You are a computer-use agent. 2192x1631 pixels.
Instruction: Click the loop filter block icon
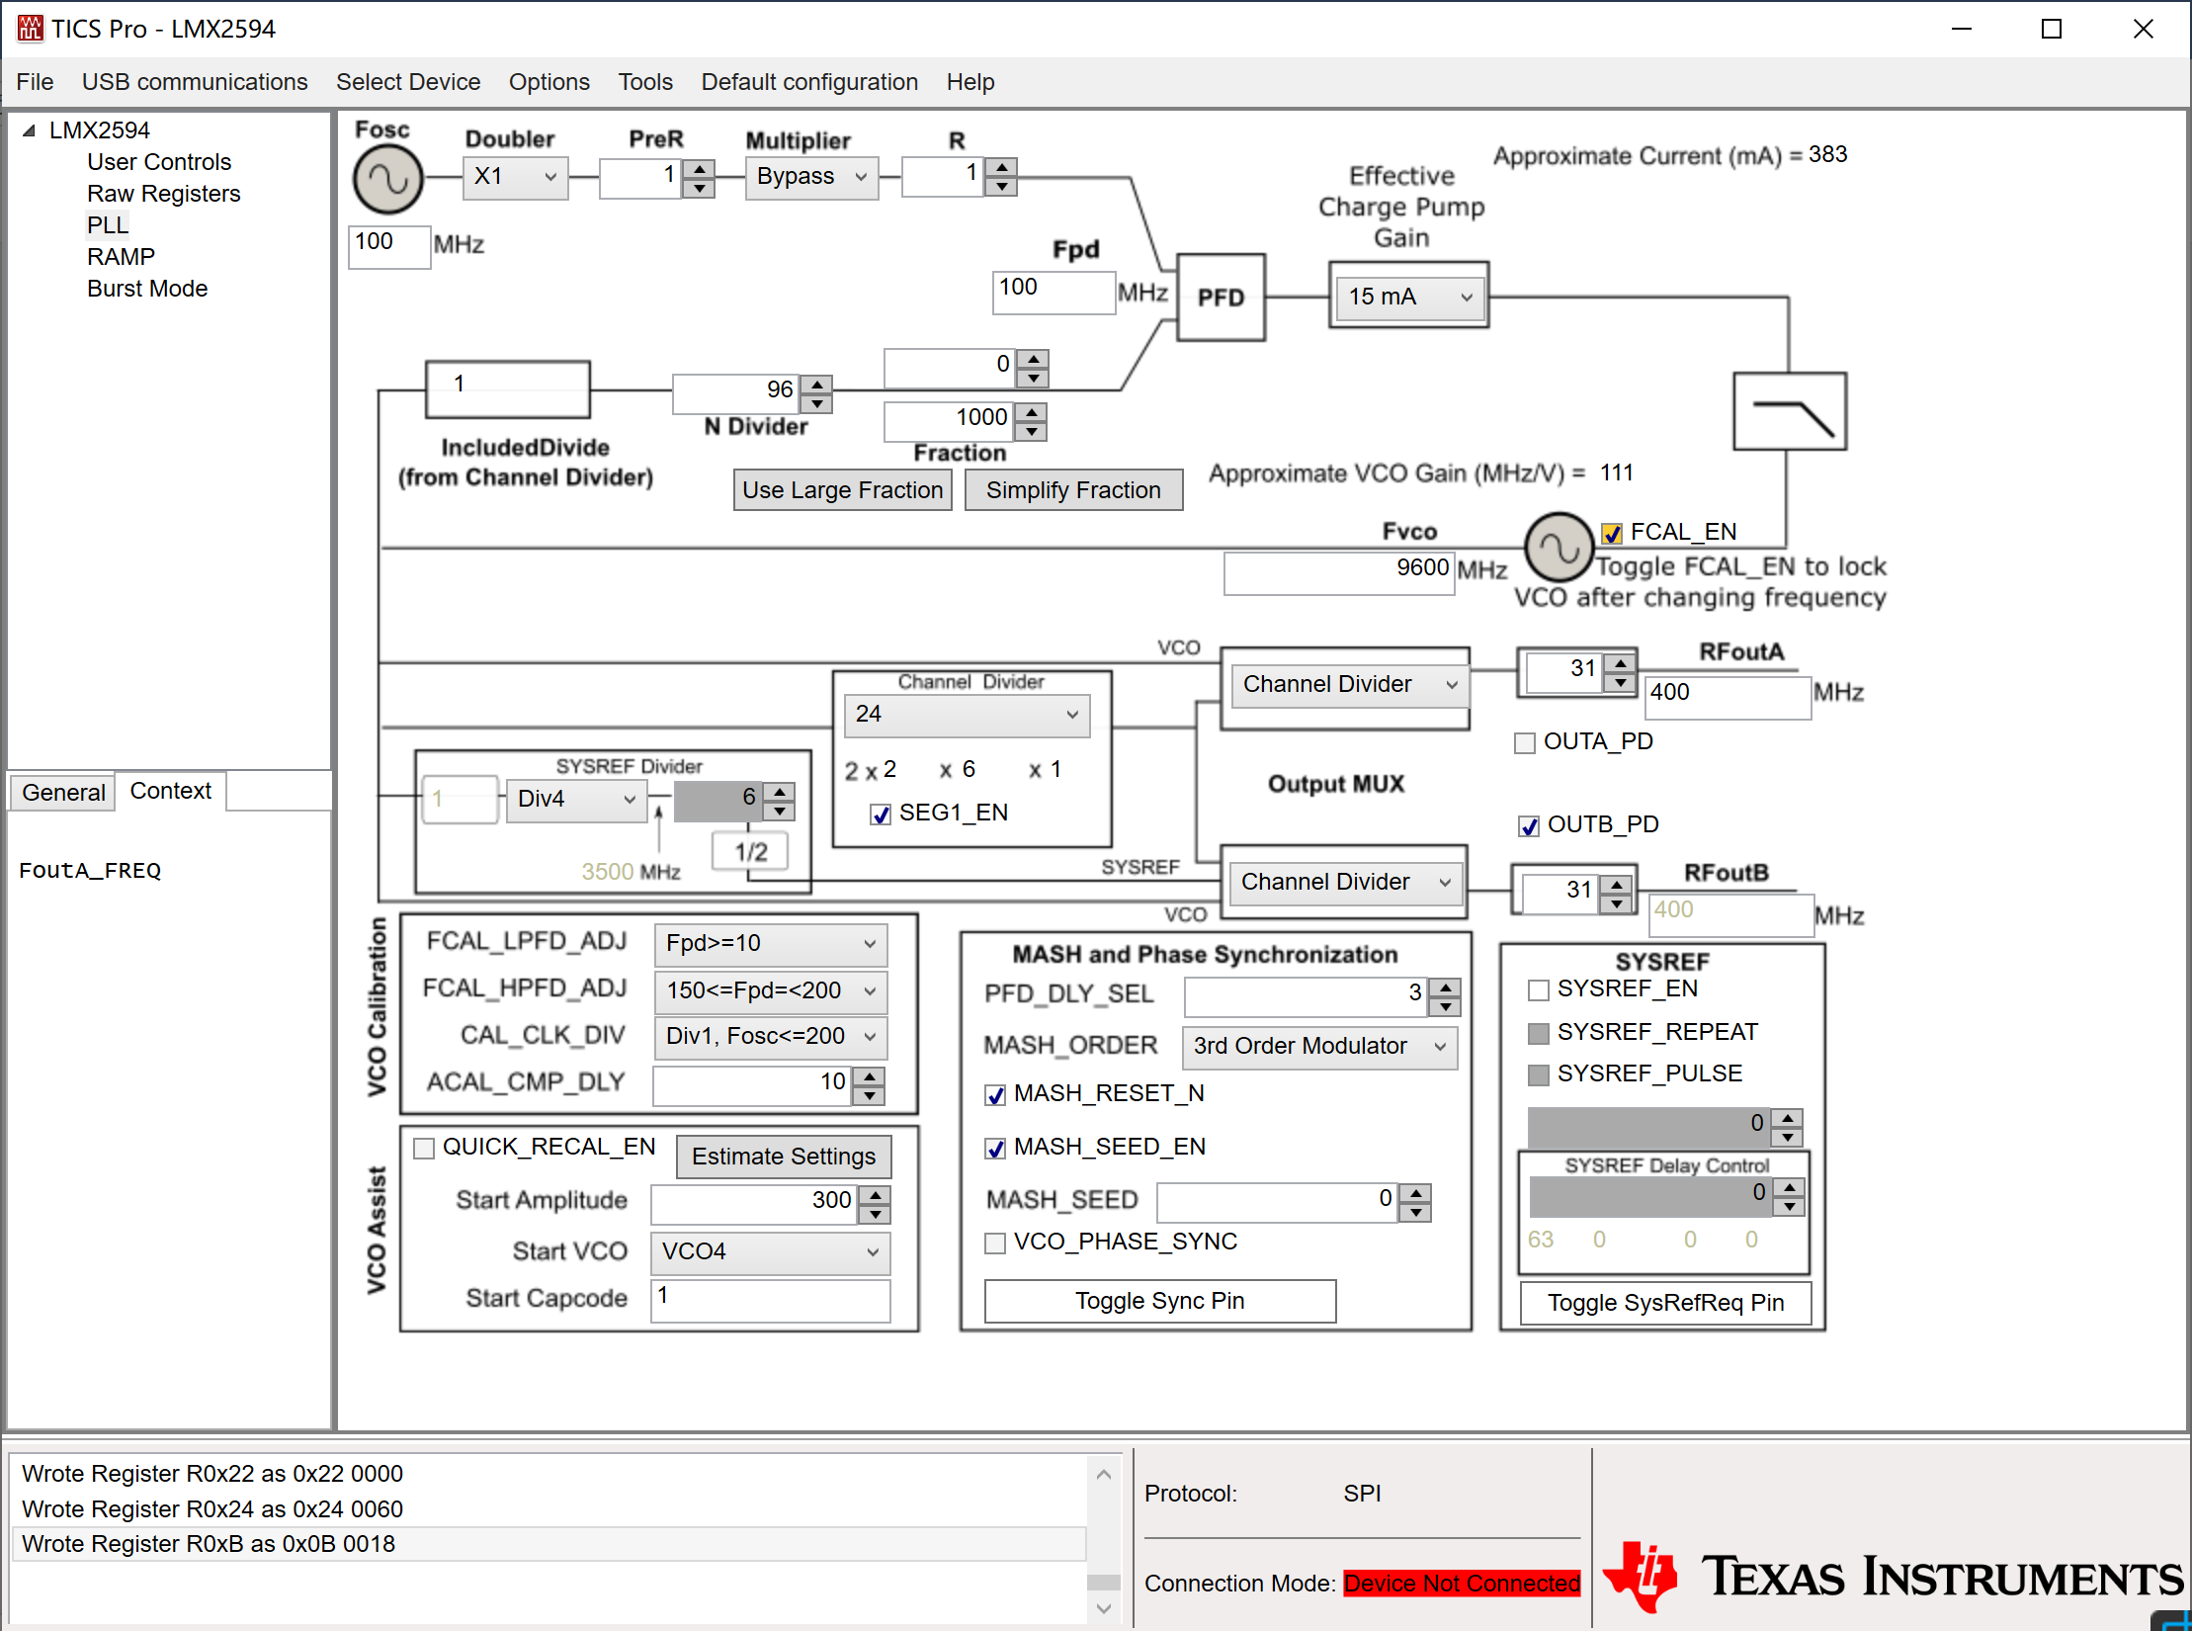pos(1789,411)
